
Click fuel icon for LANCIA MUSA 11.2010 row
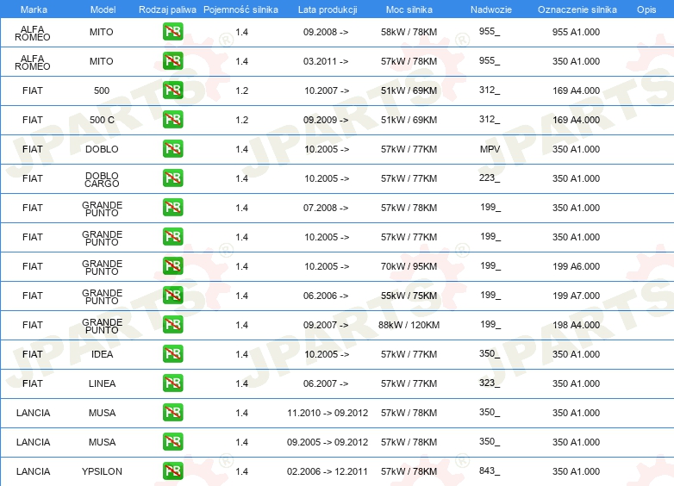[172, 413]
